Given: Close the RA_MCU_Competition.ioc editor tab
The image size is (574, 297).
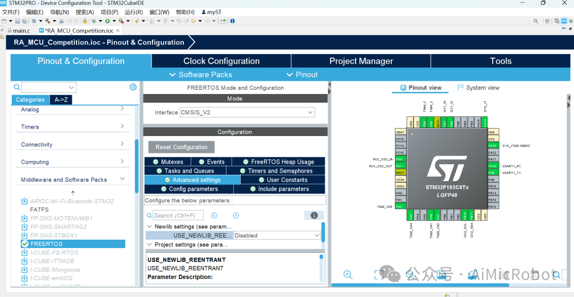Looking at the screenshot, I should tap(118, 30).
